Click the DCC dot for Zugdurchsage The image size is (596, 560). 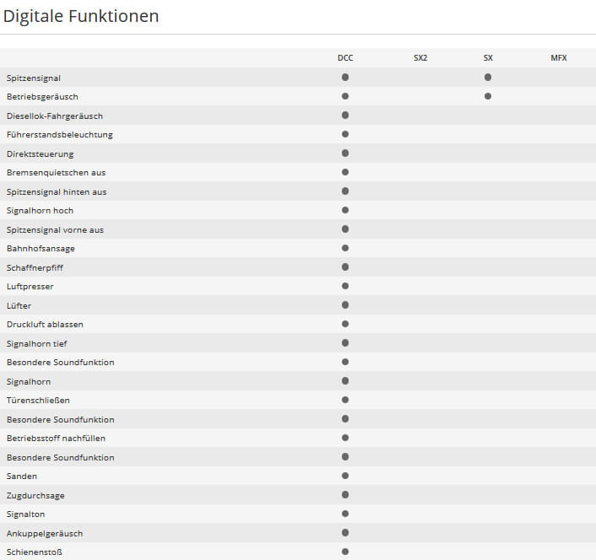[x=345, y=495]
